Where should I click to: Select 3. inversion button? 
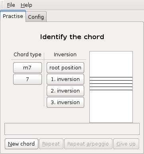point(65,103)
